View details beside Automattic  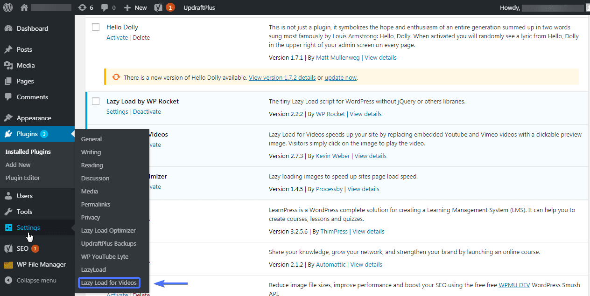[366, 264]
